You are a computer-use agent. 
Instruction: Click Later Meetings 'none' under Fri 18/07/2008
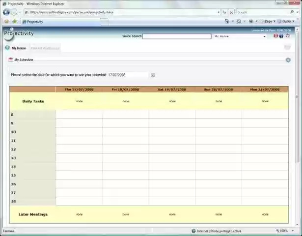[x=126, y=214]
